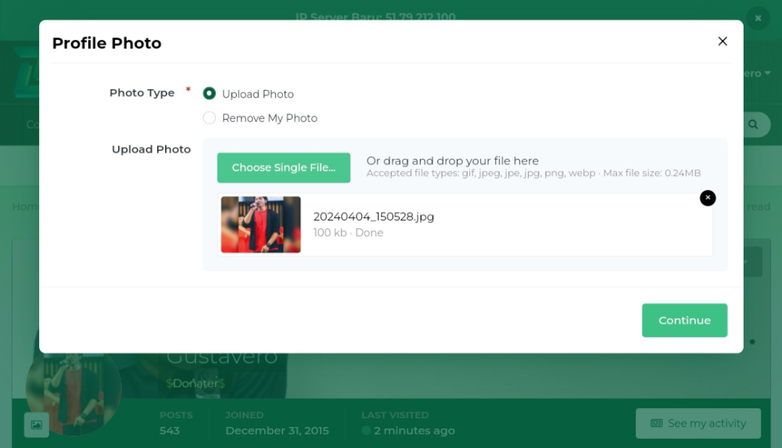This screenshot has width=782, height=448.
Task: Click the drag and drop file area text
Action: (452, 160)
